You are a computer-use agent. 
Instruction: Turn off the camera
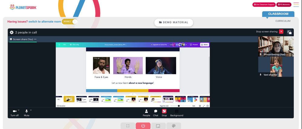point(14,113)
